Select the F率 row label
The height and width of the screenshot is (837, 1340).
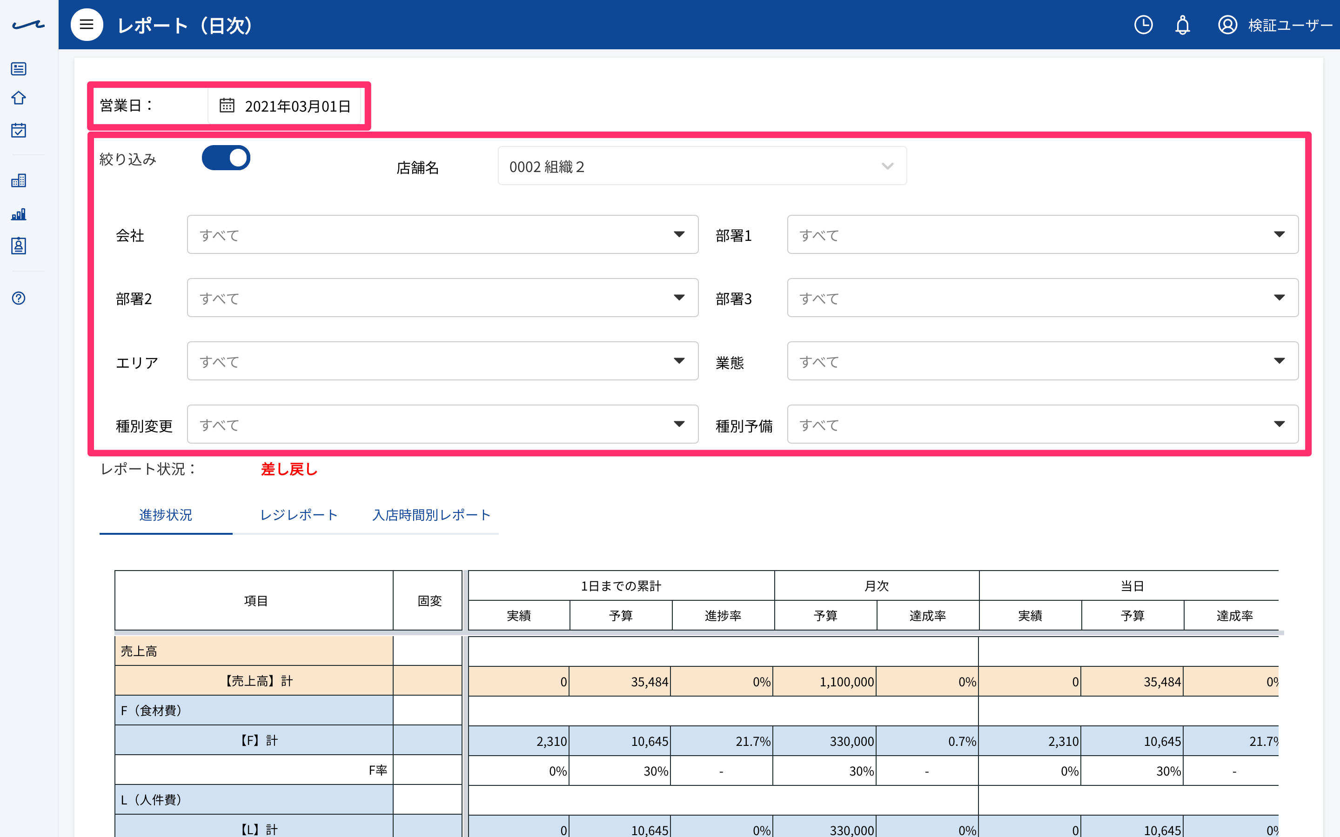[x=254, y=770]
